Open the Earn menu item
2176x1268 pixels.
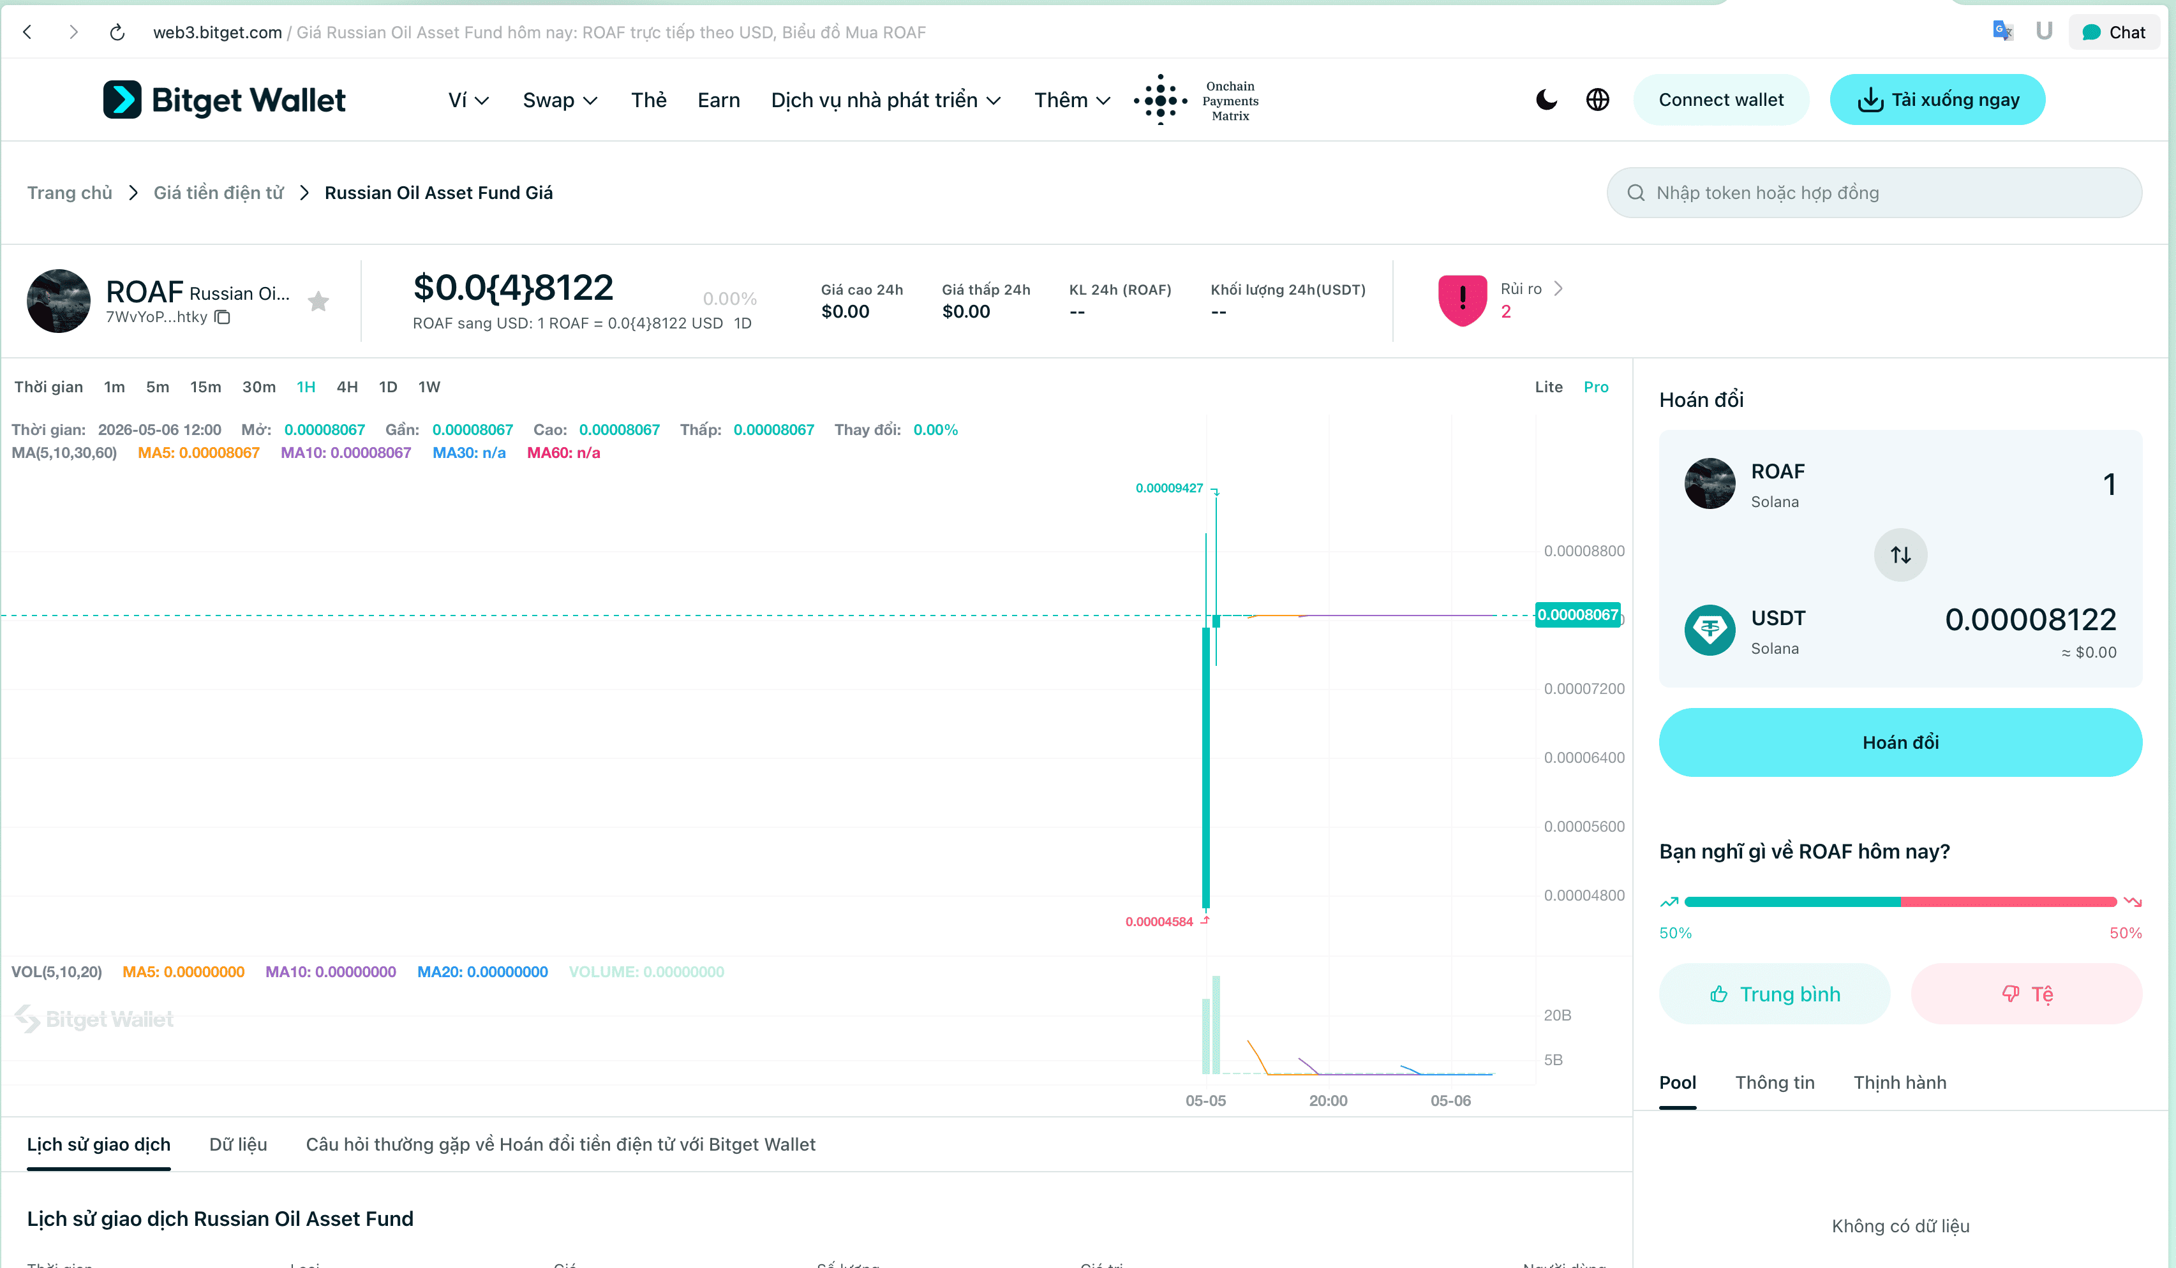[x=719, y=100]
